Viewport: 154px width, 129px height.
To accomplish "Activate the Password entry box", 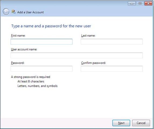I will [x=41, y=69].
